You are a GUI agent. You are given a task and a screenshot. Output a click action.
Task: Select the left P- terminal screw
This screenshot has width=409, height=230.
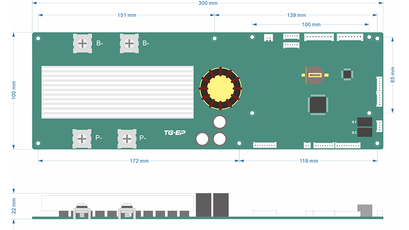pos(82,138)
